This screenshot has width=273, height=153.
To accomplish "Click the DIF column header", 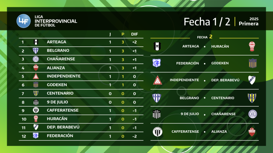I will point(135,34).
